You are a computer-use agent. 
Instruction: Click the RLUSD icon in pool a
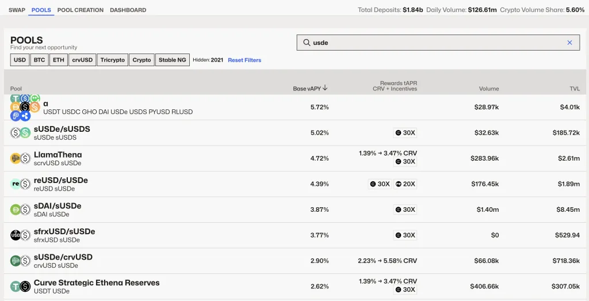[25, 116]
